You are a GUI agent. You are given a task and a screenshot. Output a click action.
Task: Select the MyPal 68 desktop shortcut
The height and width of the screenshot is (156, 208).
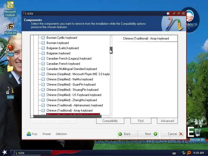click(x=10, y=28)
